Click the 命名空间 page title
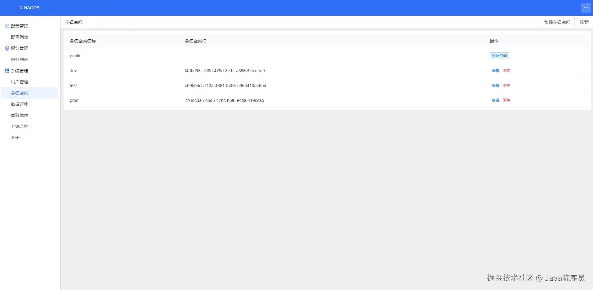Screen dimensions: 593x290 [74, 22]
